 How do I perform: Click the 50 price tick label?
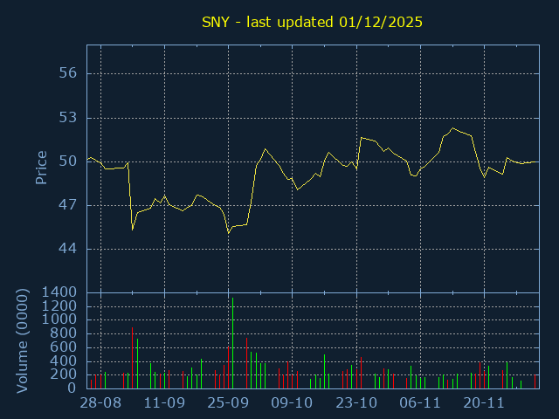[x=68, y=161]
